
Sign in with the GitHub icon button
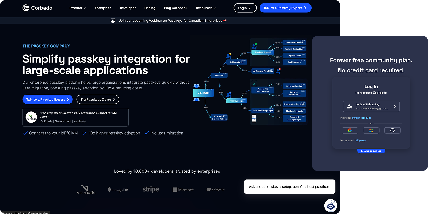click(392, 130)
